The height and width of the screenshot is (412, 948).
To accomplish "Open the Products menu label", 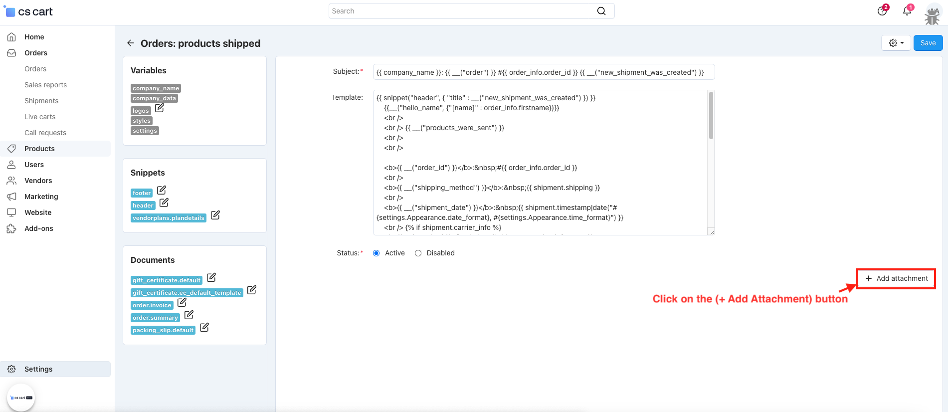I will click(39, 149).
